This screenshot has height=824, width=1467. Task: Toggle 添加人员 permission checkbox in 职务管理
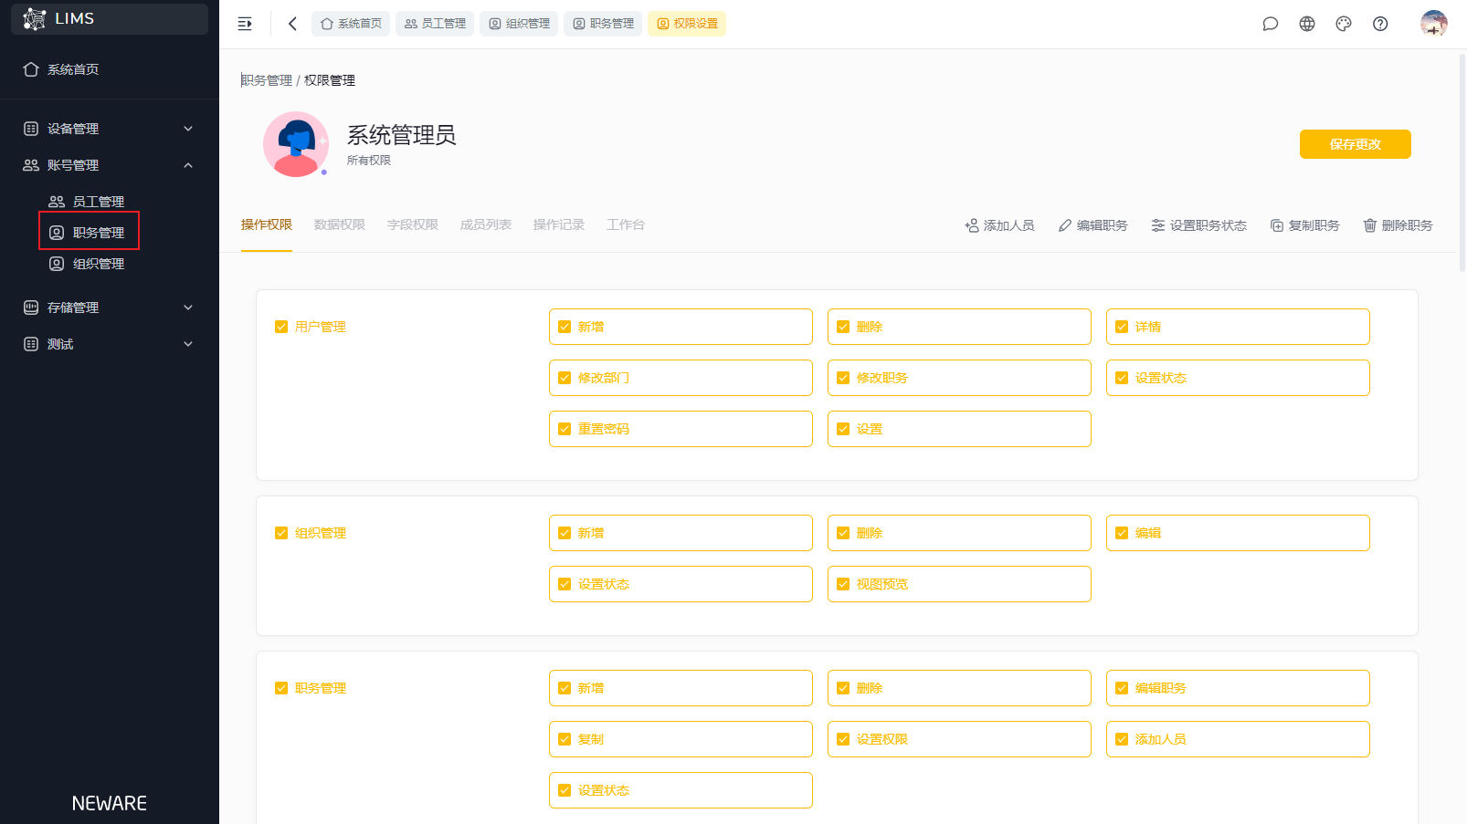click(x=1122, y=739)
